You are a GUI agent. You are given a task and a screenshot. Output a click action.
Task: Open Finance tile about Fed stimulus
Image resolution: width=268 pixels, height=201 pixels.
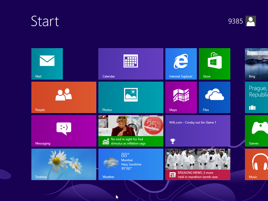tap(131, 131)
